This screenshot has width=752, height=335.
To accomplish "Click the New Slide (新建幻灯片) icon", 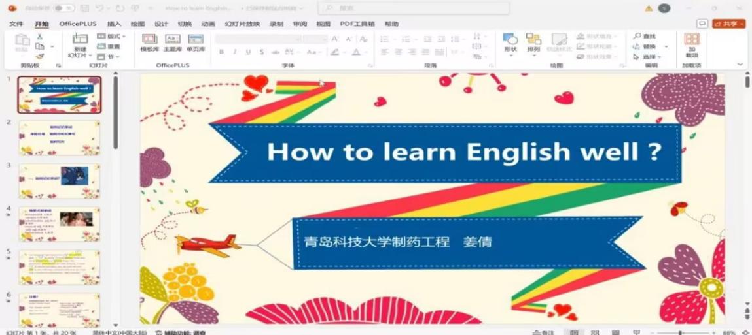I will [x=80, y=40].
